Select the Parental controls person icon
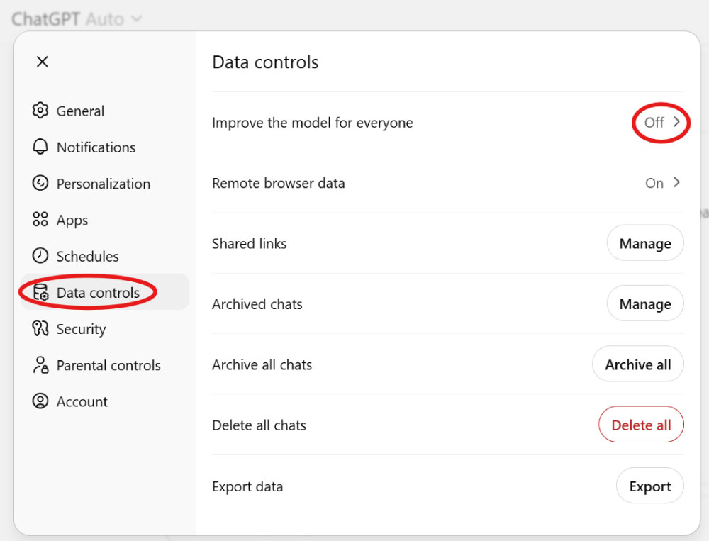 [41, 365]
